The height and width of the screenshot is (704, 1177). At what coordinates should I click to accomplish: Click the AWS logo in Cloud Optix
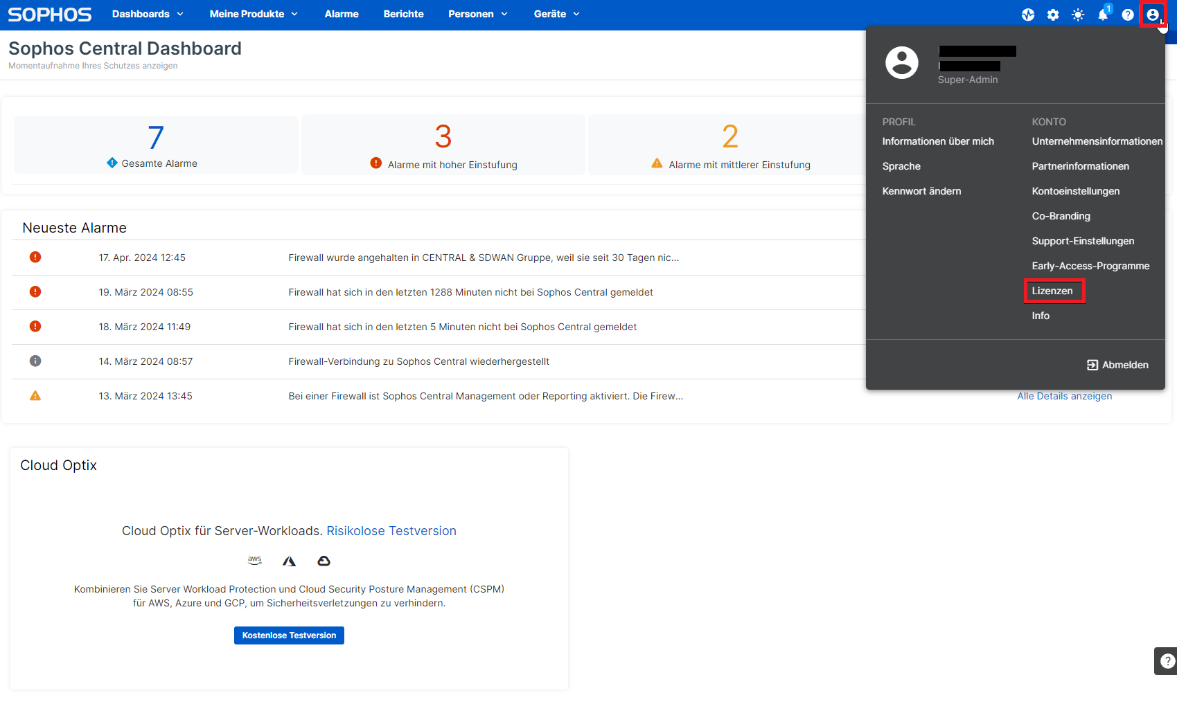[x=255, y=560]
